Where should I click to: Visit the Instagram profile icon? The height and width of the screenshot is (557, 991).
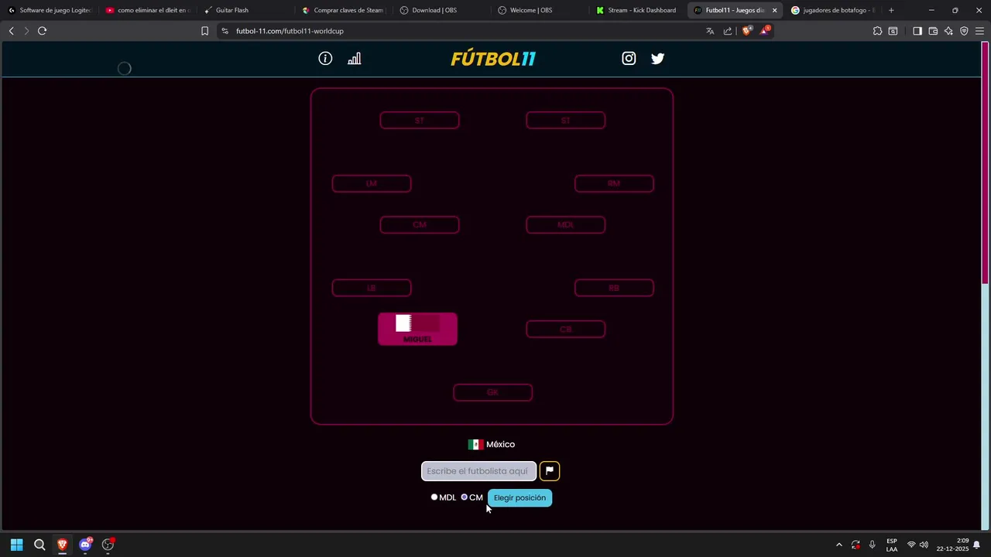[629, 58]
